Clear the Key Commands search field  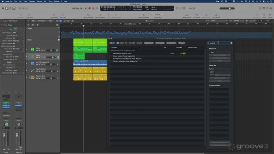pos(231,43)
